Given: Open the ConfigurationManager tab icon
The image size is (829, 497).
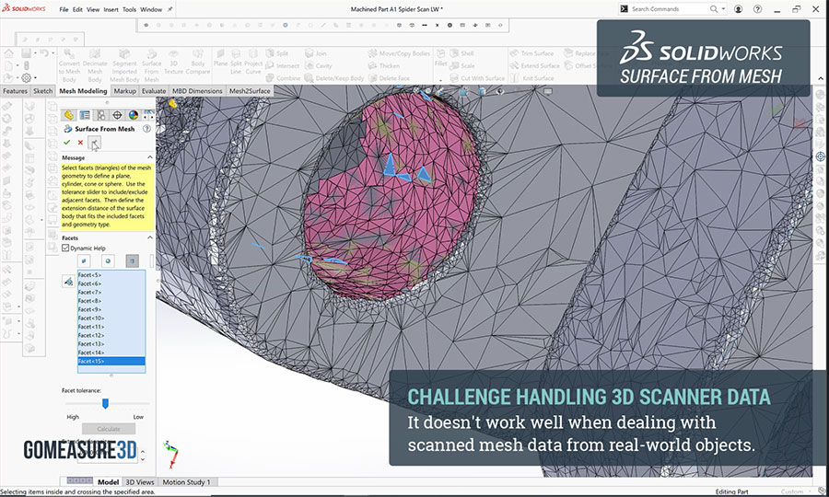Looking at the screenshot, I should [101, 115].
